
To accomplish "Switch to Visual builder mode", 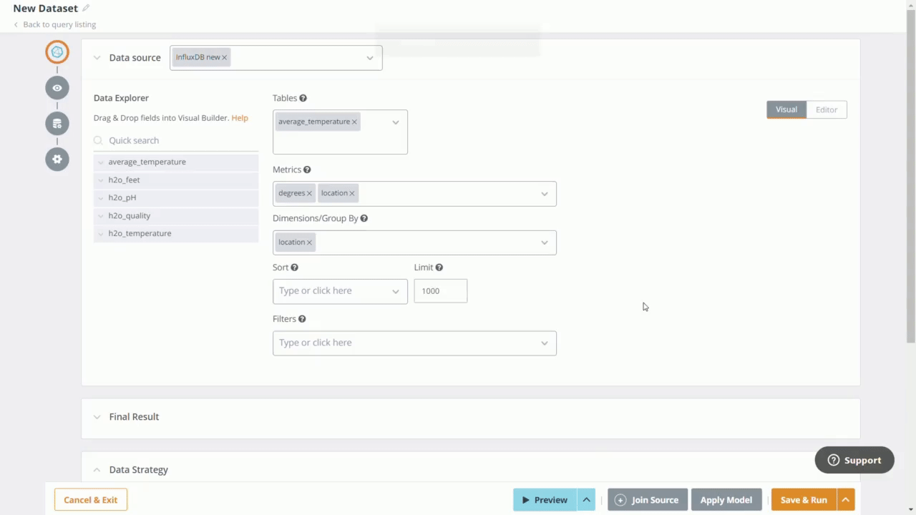I will 786,109.
